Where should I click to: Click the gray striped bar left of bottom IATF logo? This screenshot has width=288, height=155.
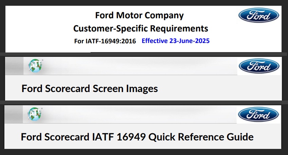[x=14, y=114]
